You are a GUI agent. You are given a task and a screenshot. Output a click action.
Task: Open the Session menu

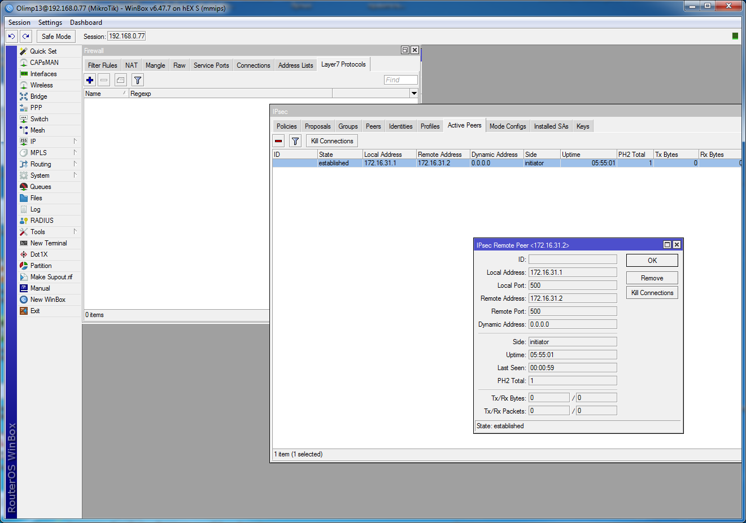pos(20,23)
